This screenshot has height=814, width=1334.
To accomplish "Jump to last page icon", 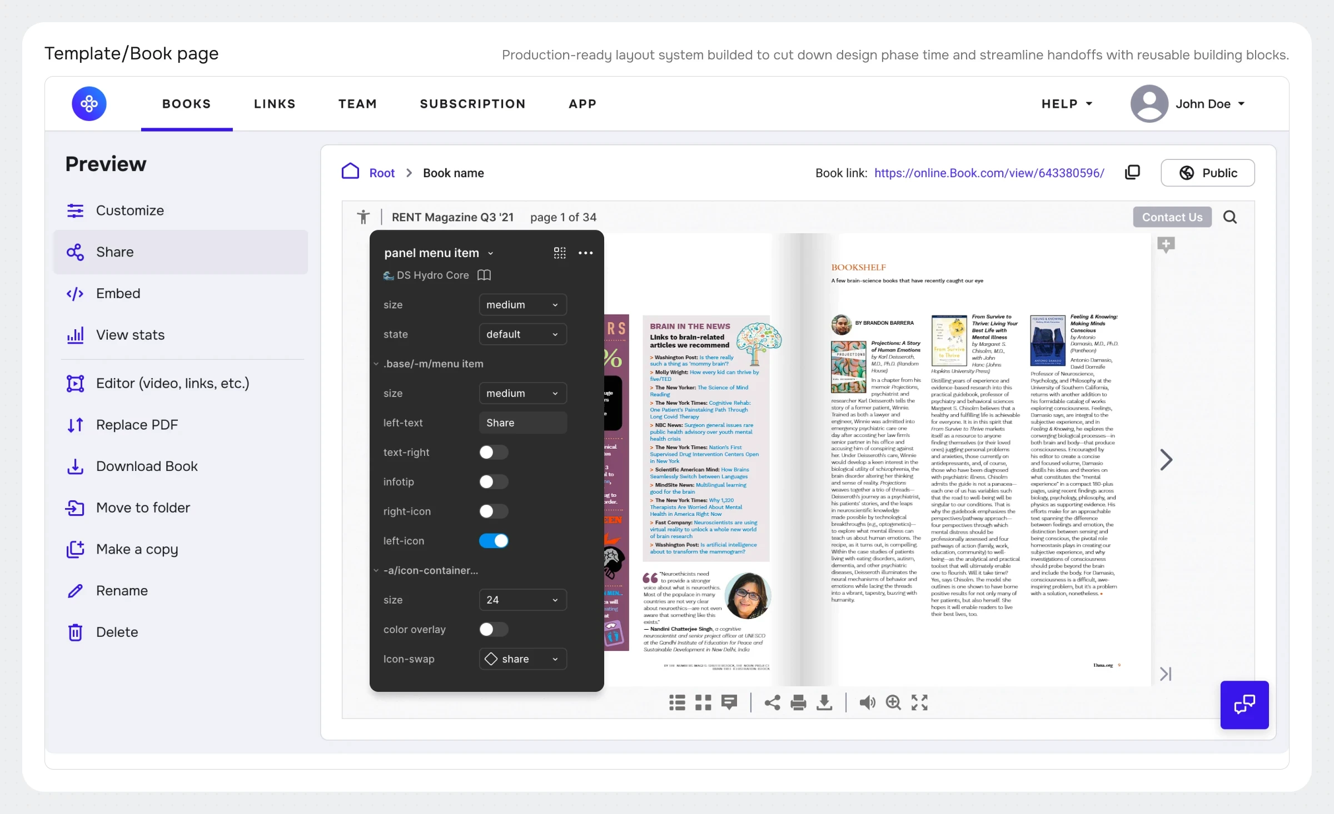I will pos(1166,674).
